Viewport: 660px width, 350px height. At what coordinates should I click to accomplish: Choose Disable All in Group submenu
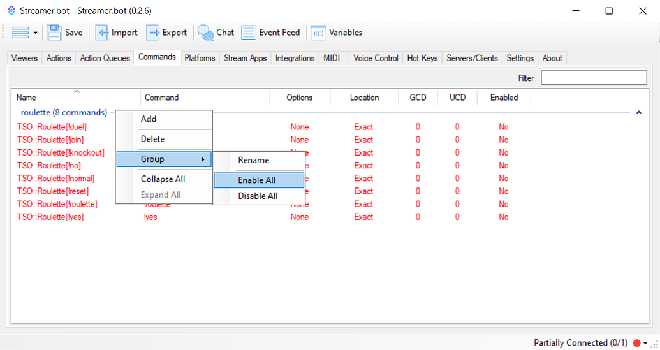(x=258, y=196)
